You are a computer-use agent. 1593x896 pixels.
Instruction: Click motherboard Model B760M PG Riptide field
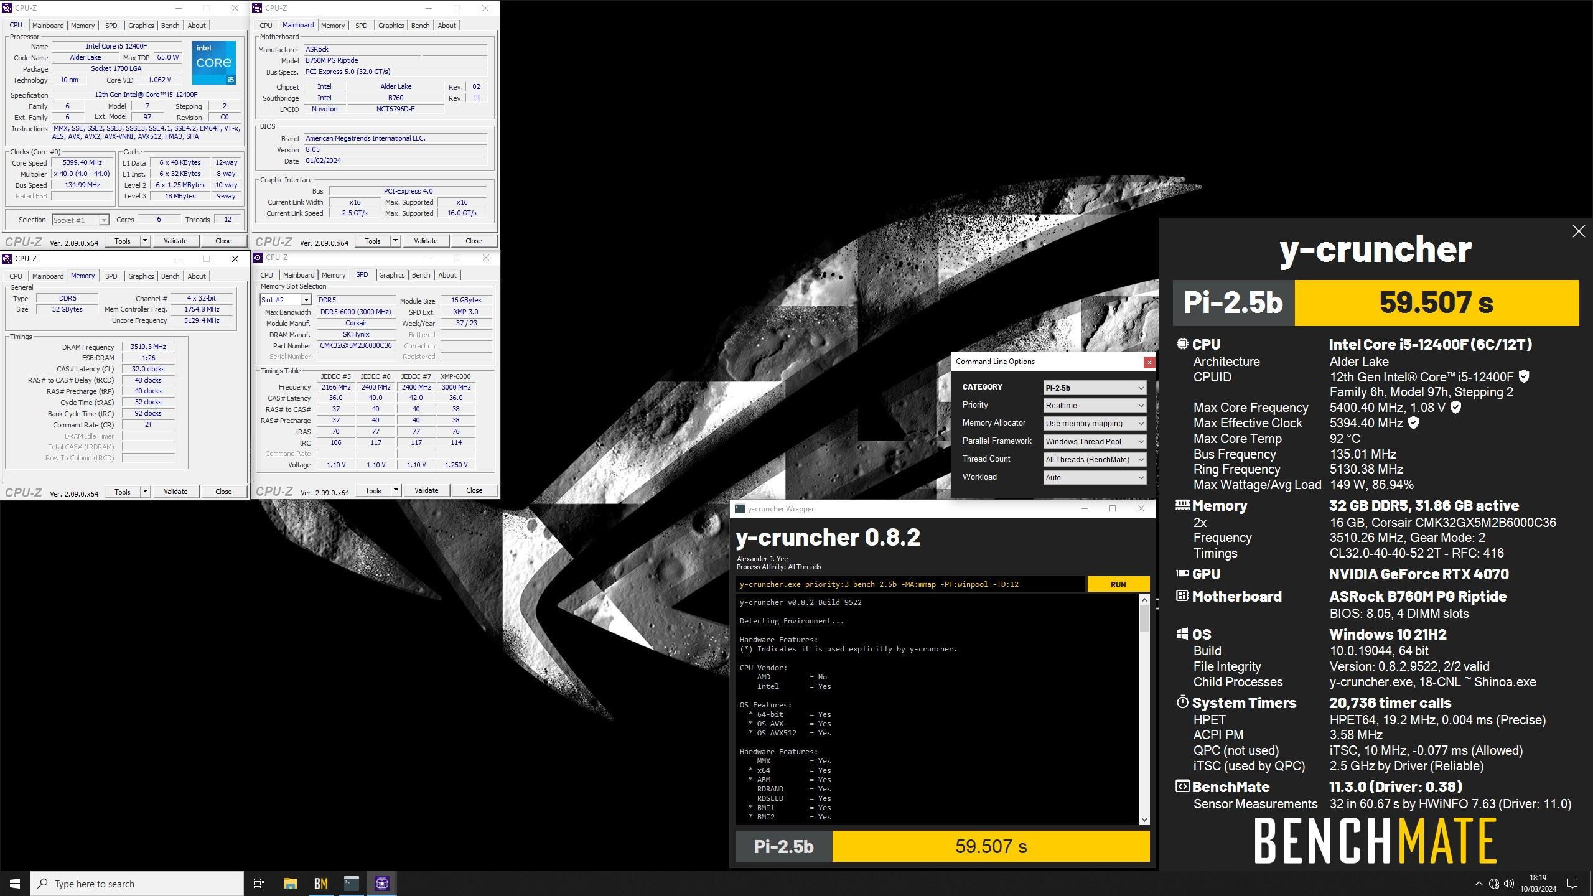362,60
